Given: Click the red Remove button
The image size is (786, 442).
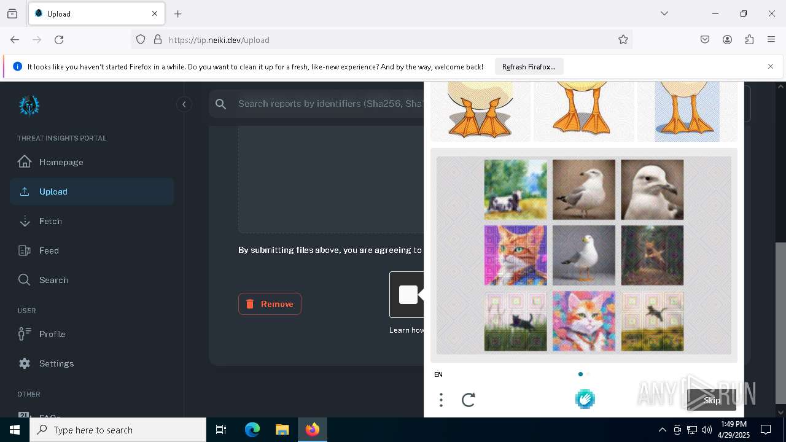Looking at the screenshot, I should (x=270, y=304).
